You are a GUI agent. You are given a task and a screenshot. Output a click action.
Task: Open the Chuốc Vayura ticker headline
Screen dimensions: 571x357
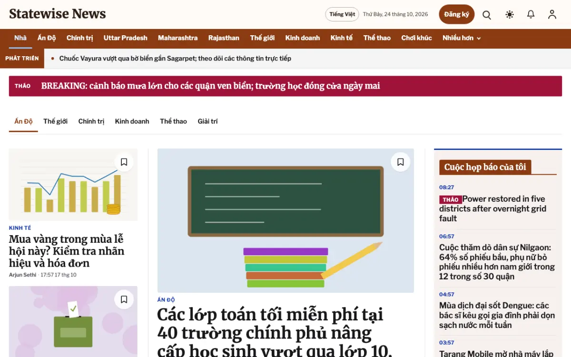click(175, 59)
